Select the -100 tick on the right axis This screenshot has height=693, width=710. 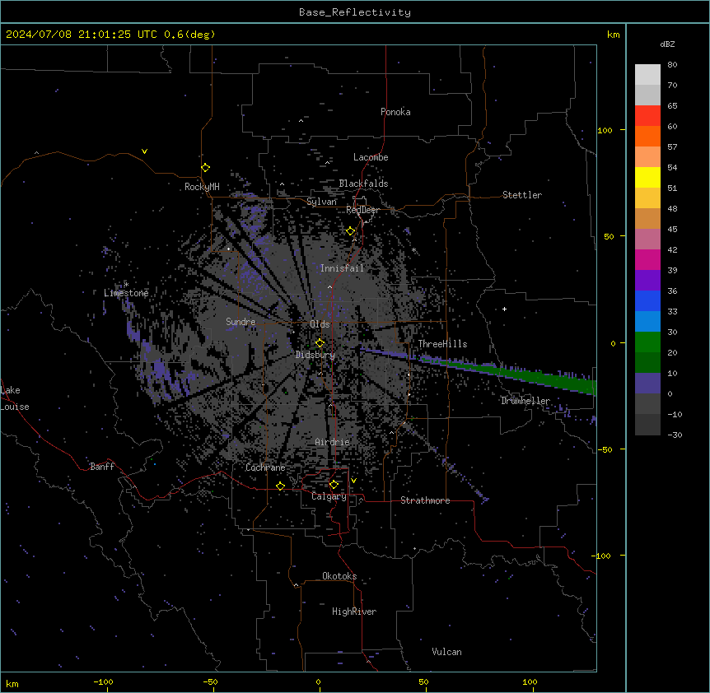[x=602, y=556]
